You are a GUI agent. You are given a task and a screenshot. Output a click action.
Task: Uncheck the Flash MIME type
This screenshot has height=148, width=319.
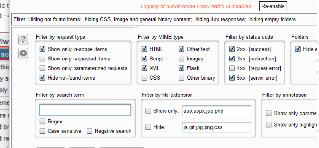182,68
